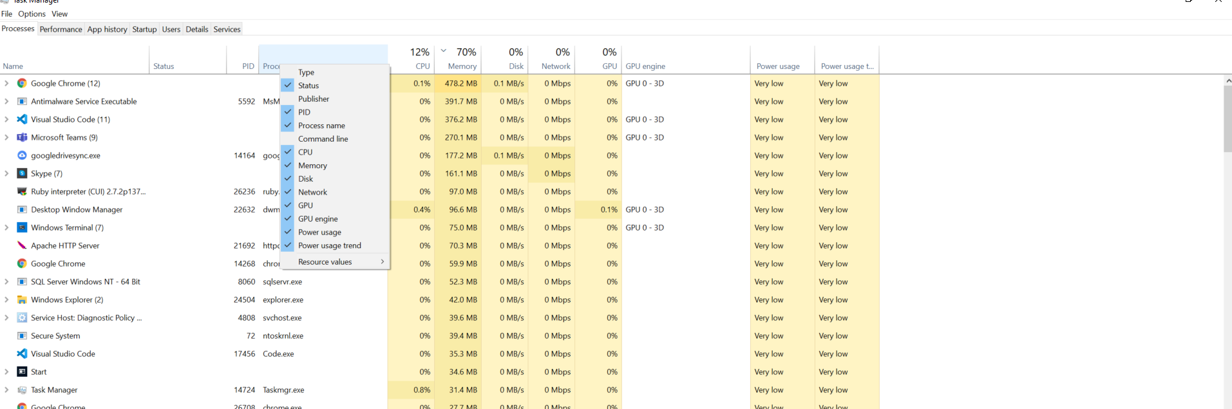Expand the SQL Server Windows NT row
Image resolution: width=1232 pixels, height=409 pixels.
coord(6,281)
